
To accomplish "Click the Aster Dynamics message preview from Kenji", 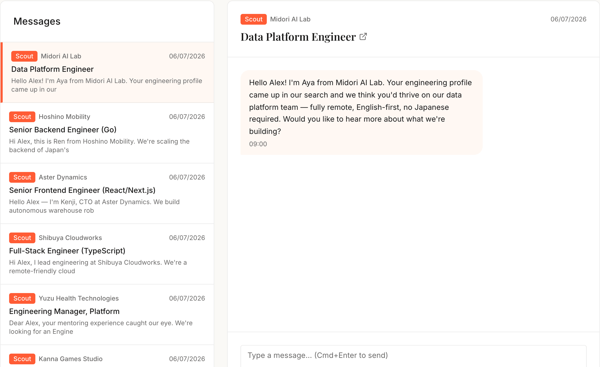I will [x=94, y=206].
